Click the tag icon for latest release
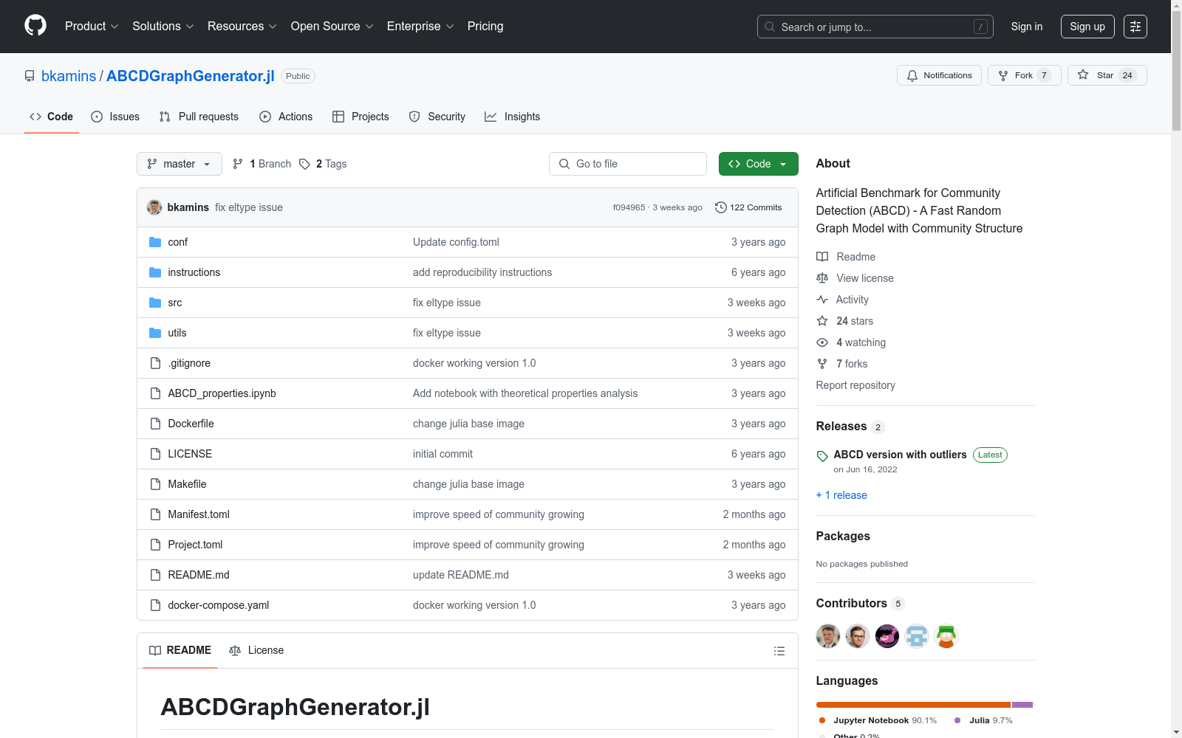1182x738 pixels. pos(822,456)
